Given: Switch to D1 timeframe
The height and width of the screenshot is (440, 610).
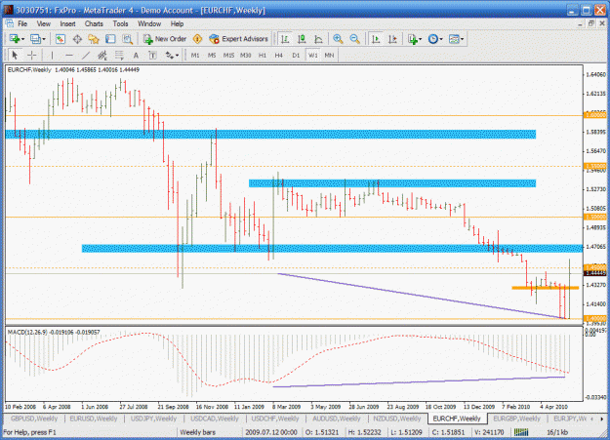Looking at the screenshot, I should 296,56.
